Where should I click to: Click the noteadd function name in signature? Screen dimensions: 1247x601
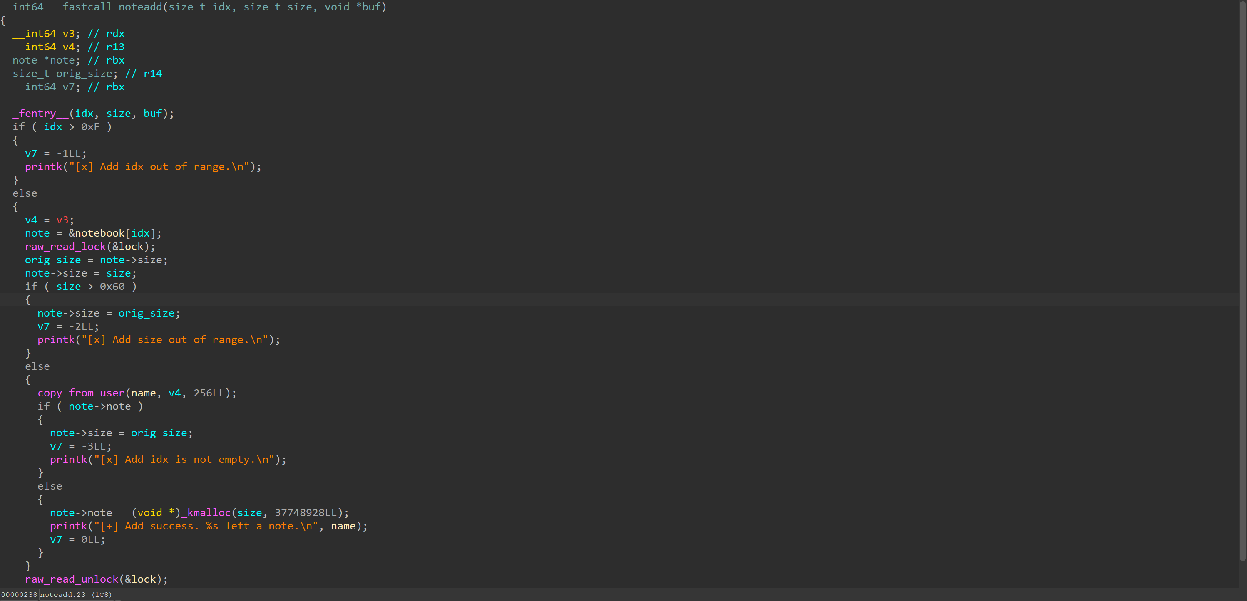click(x=140, y=7)
